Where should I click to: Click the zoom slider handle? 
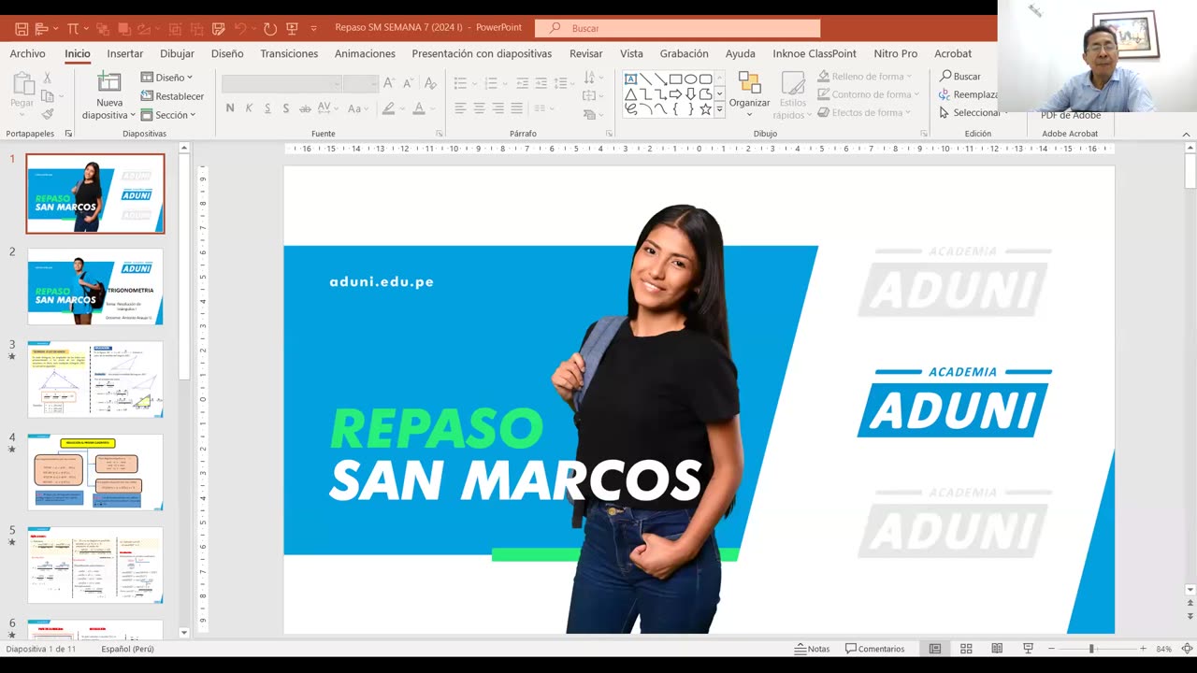click(1090, 649)
